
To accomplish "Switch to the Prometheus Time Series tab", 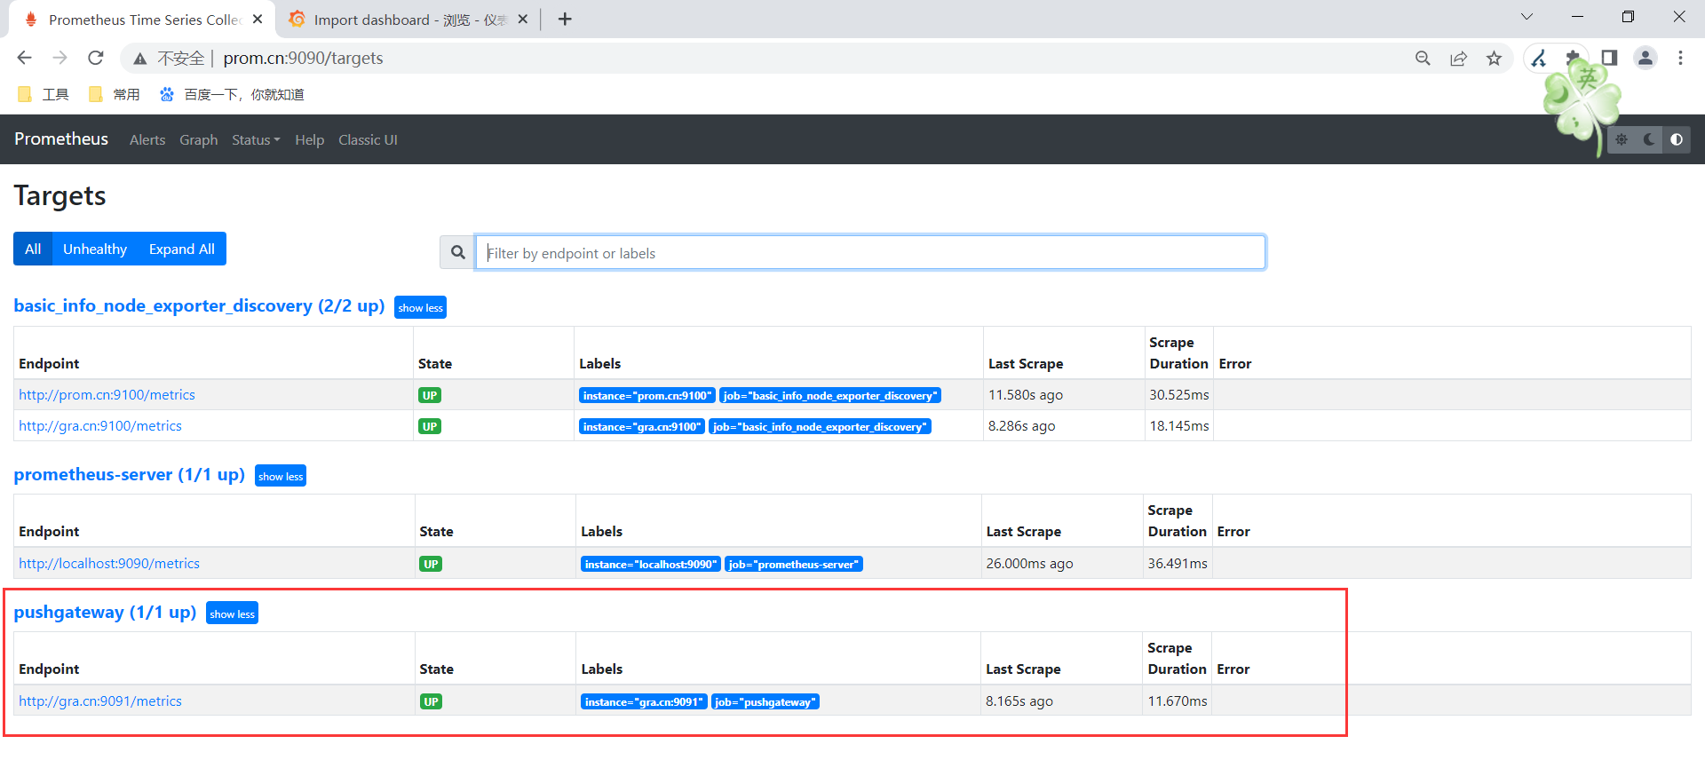I will [142, 20].
